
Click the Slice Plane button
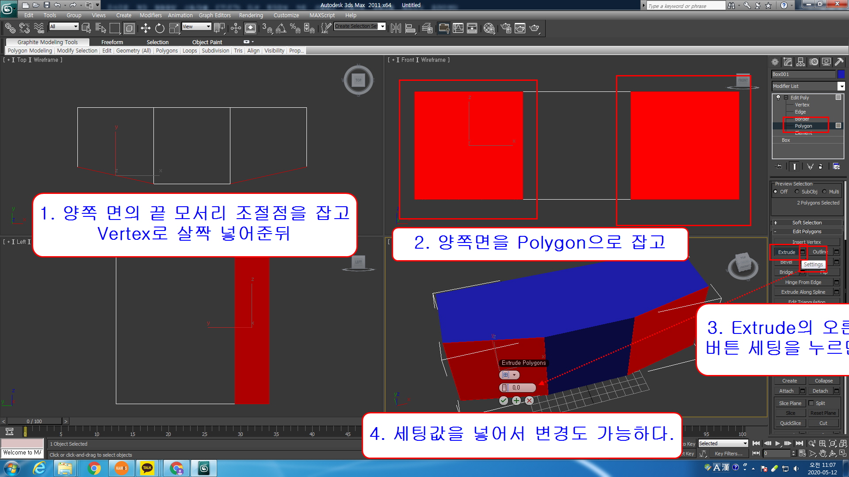(790, 403)
